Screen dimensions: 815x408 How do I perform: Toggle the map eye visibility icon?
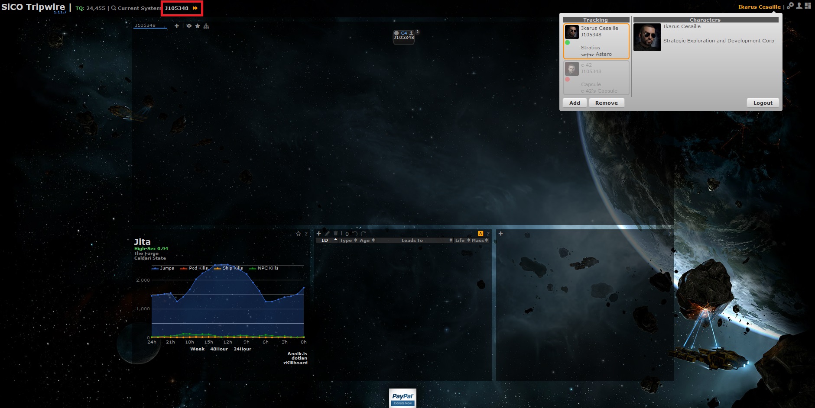click(189, 26)
